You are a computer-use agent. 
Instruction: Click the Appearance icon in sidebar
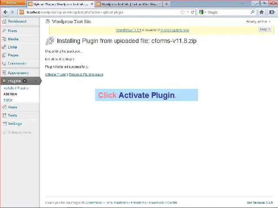4,73
